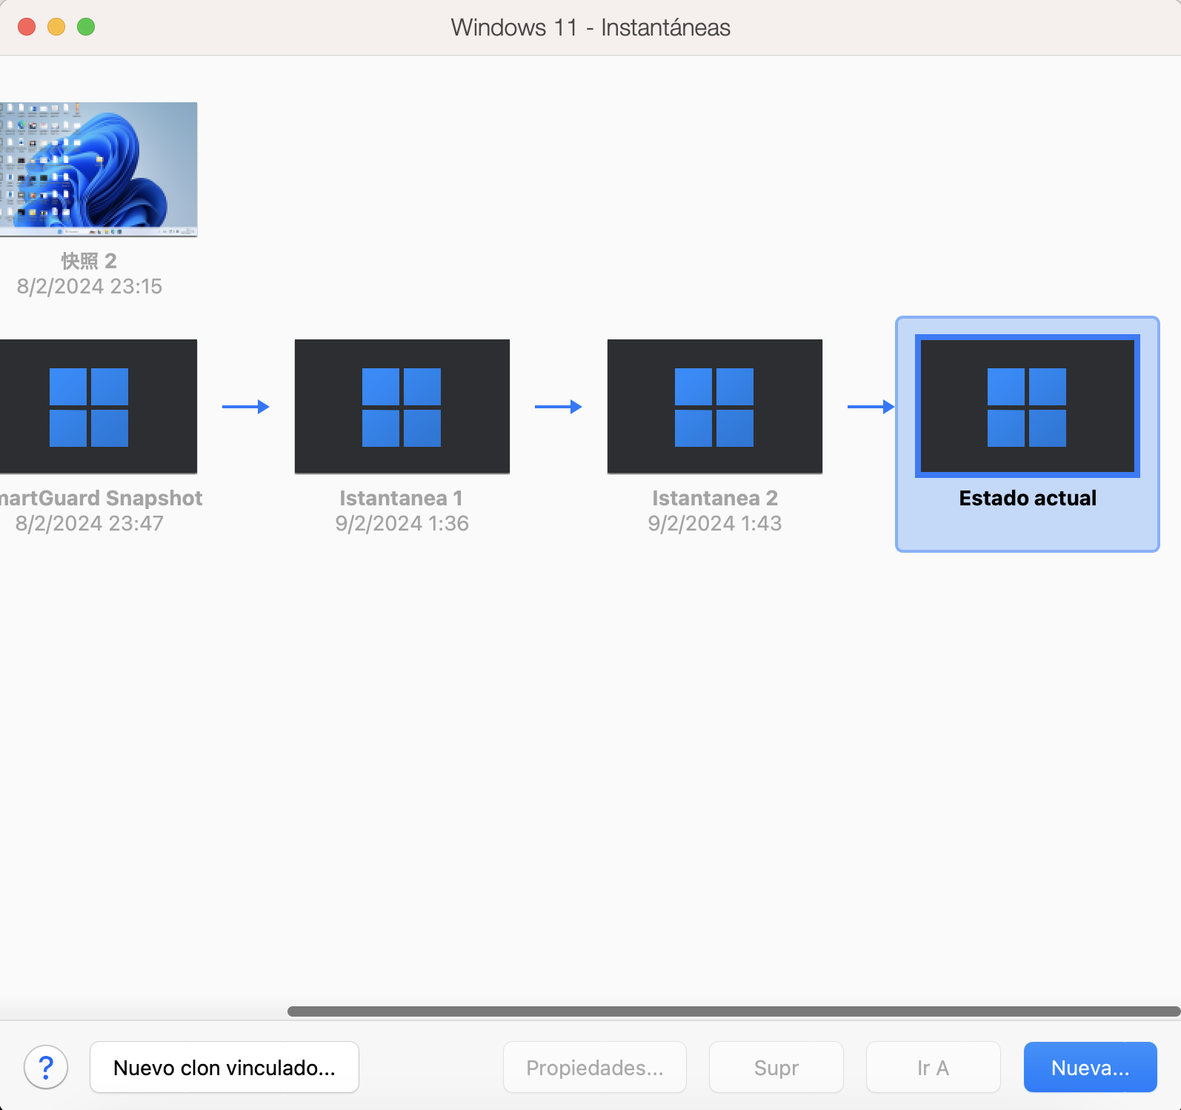Click the Istantanea 2 name label
Image resolution: width=1181 pixels, height=1110 pixels.
tap(714, 498)
